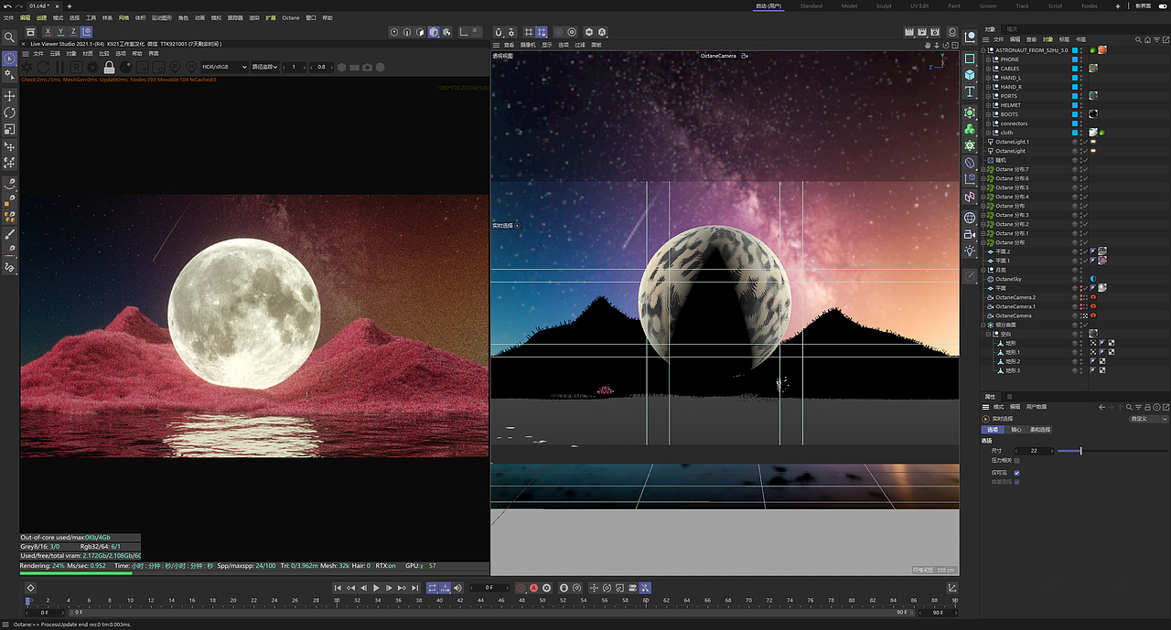Adjust the 尺寸 size slider in attributes
The image size is (1171, 630).
coord(1112,451)
